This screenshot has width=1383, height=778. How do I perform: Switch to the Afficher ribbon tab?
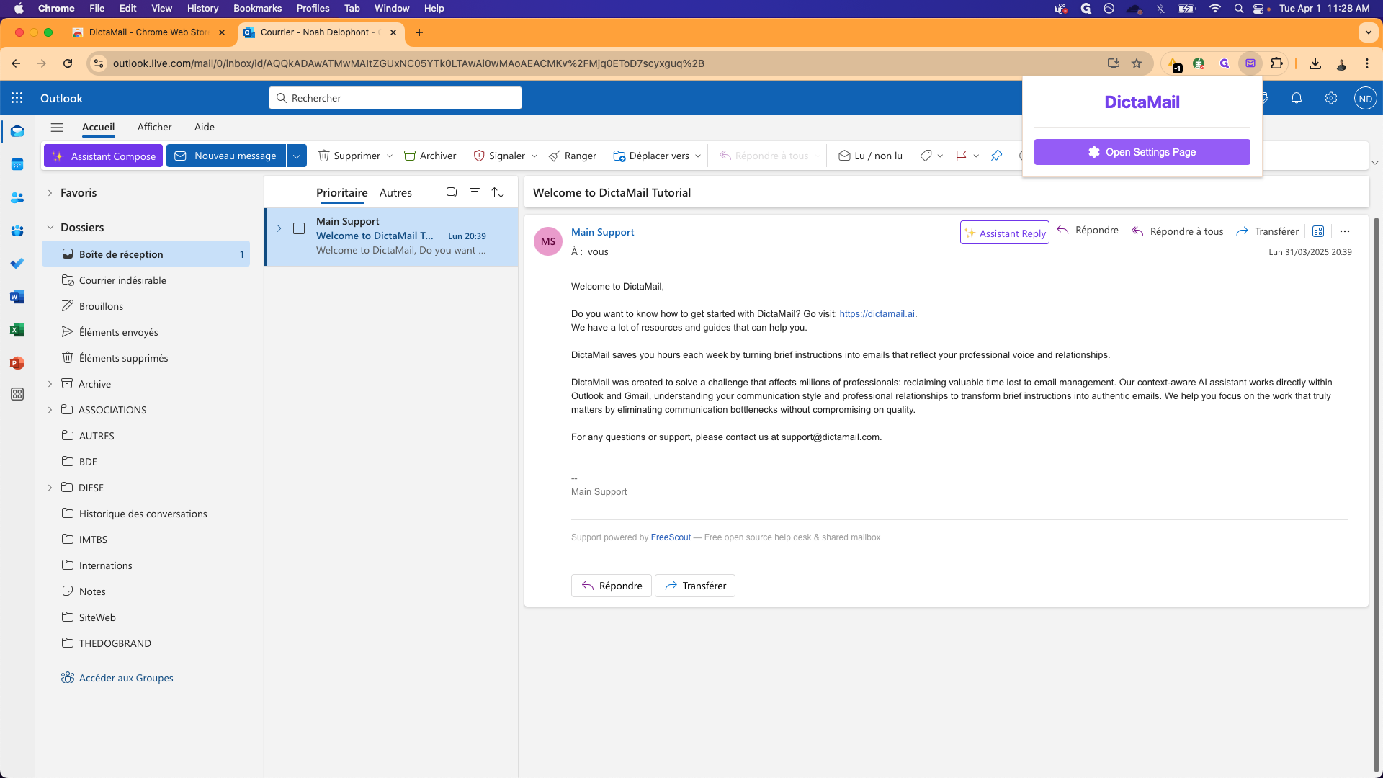154,127
